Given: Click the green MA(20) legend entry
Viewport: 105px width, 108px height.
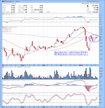Looking at the screenshot, I should pos(7,29).
